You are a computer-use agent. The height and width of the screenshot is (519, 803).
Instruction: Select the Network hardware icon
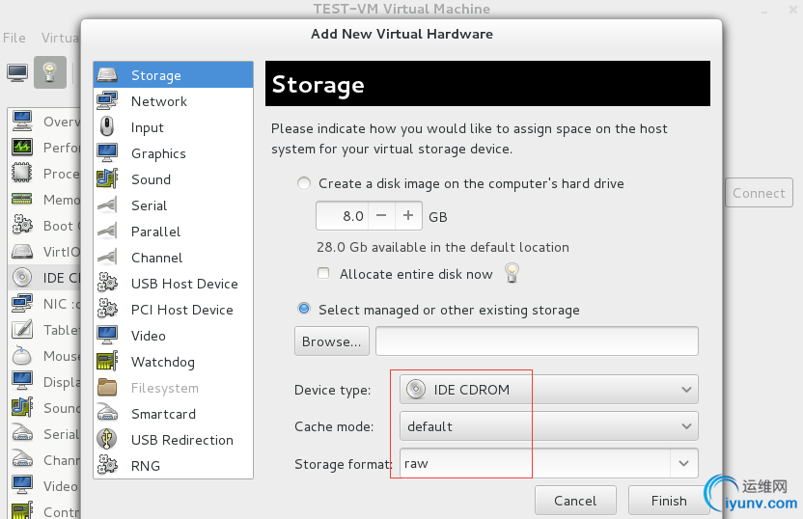point(107,101)
